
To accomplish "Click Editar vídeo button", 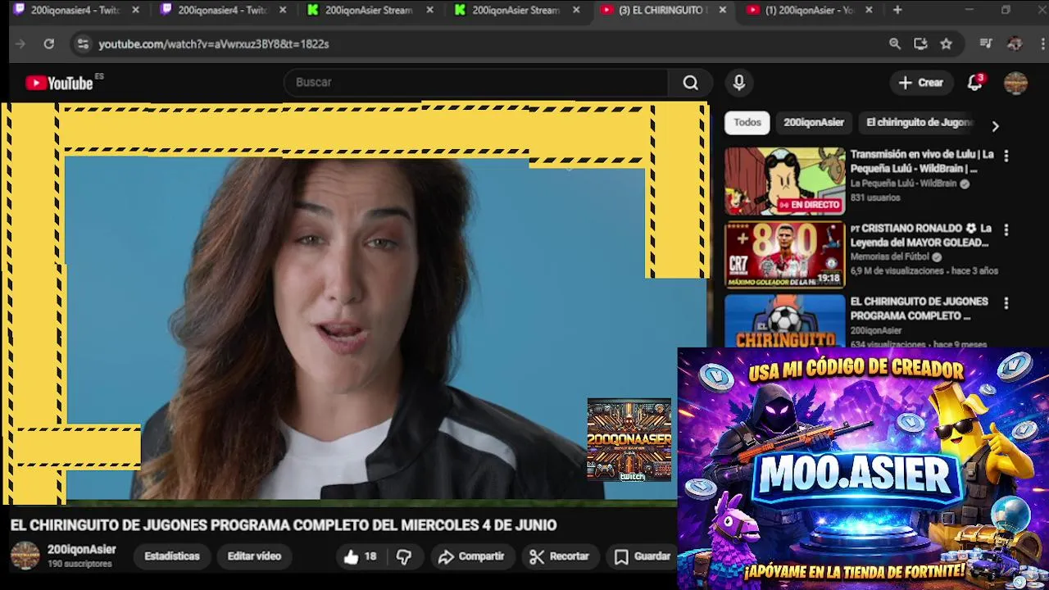I will pos(254,556).
